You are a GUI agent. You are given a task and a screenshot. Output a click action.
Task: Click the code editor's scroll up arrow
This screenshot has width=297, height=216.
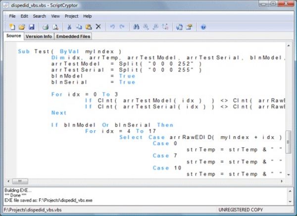pyautogui.click(x=289, y=46)
